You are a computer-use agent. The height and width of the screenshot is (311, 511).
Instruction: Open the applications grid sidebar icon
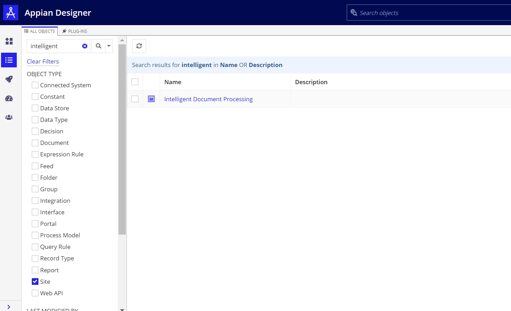(x=9, y=41)
